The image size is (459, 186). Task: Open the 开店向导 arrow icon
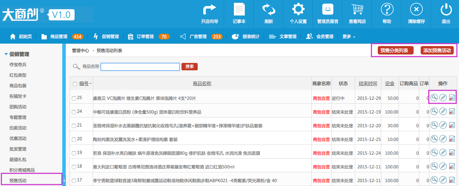tap(210, 9)
